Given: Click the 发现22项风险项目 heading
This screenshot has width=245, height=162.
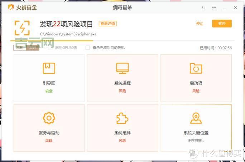Looking at the screenshot, I should coord(66,24).
